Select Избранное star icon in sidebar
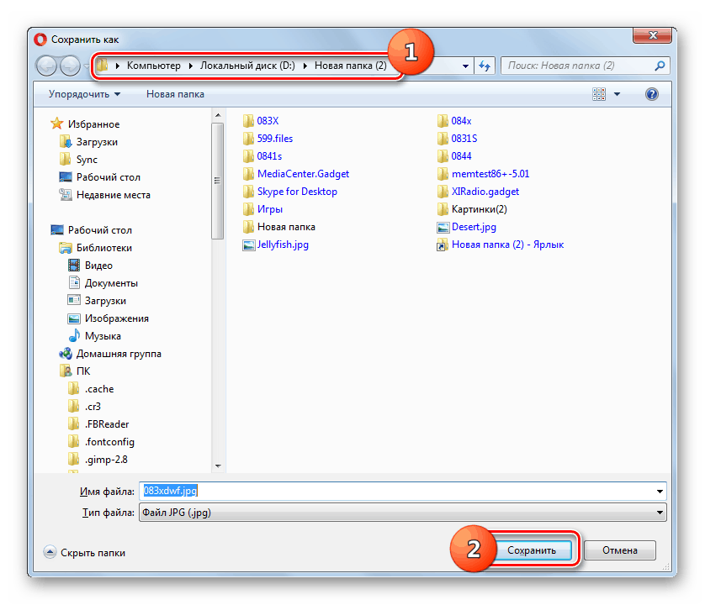Viewport: 705px width, 605px height. 56,124
